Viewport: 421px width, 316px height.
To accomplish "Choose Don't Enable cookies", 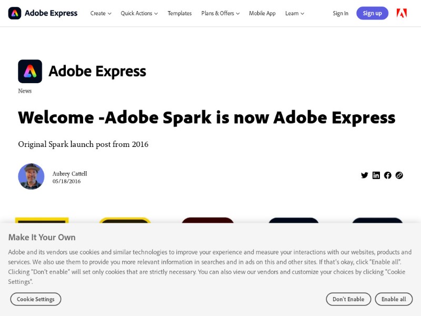I will click(348, 299).
